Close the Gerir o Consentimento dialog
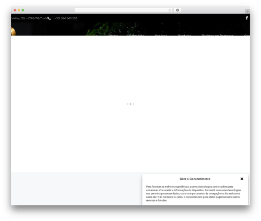The width and height of the screenshot is (261, 221). [242, 179]
